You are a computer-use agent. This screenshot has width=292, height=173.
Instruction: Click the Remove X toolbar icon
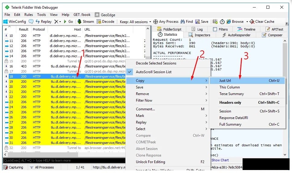point(56,22)
